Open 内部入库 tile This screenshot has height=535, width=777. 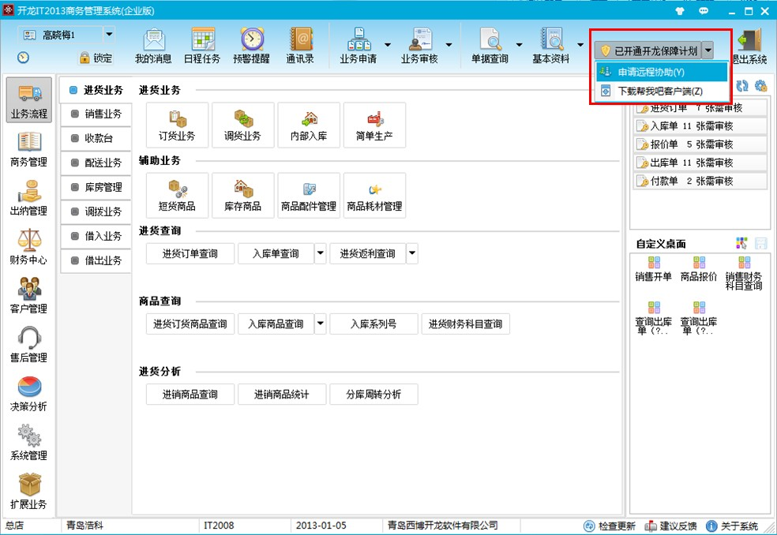[309, 125]
